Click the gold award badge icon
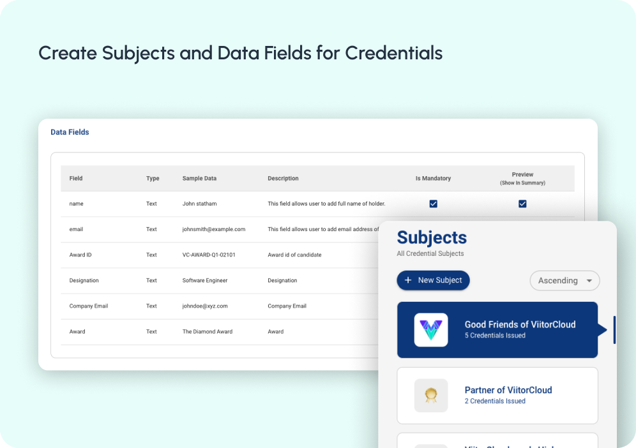Screen dimensions: 636x448 pos(431,396)
